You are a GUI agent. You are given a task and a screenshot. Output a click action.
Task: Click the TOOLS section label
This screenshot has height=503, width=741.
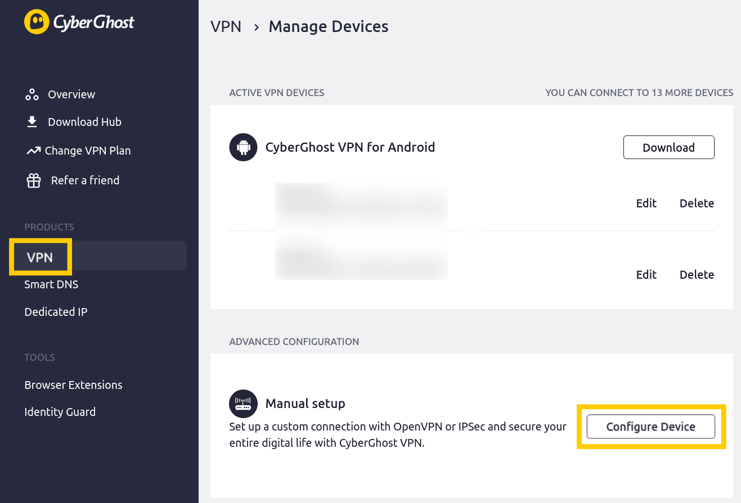pos(39,357)
